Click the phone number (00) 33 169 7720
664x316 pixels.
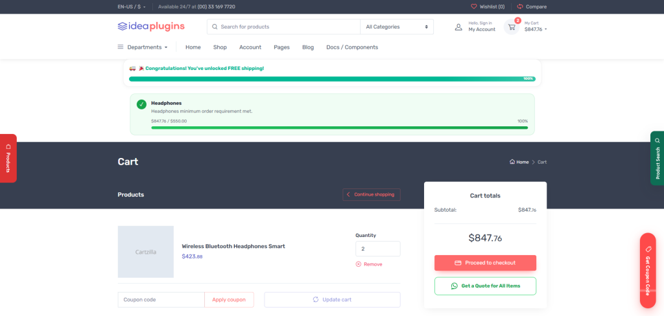[217, 6]
